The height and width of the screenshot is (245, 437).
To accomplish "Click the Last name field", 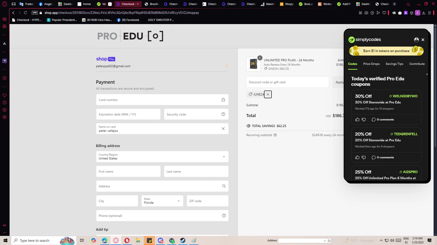I will point(196,172).
